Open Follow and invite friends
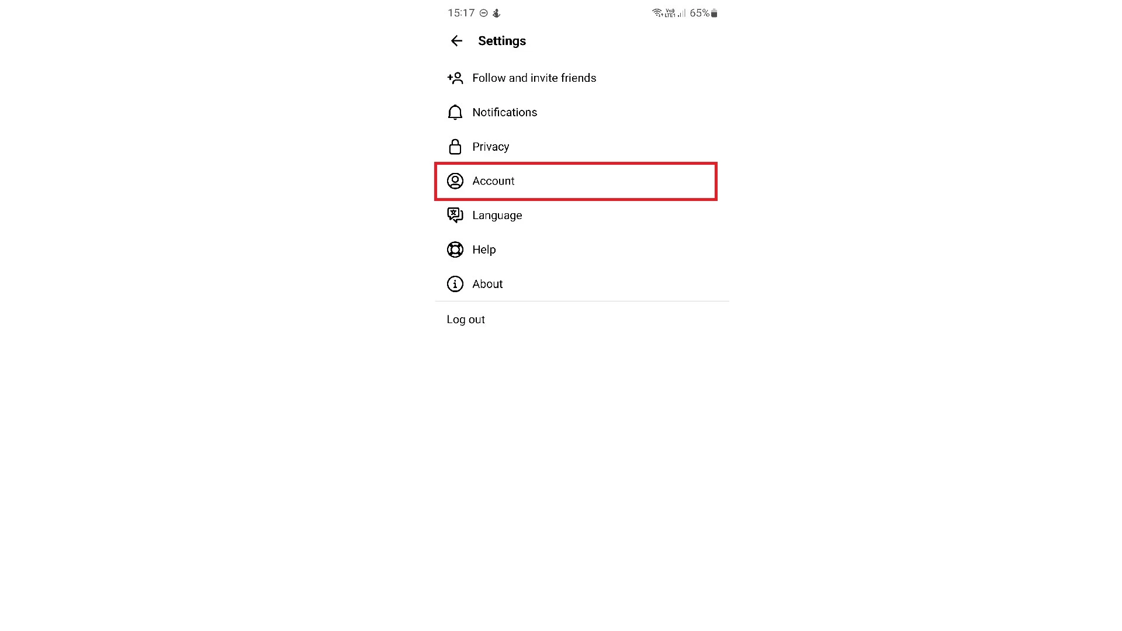1122x631 pixels. pos(581,78)
